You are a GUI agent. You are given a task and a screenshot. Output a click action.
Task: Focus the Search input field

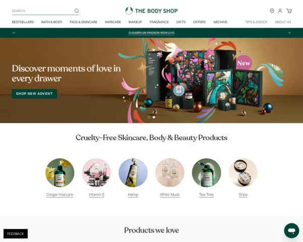(42, 11)
